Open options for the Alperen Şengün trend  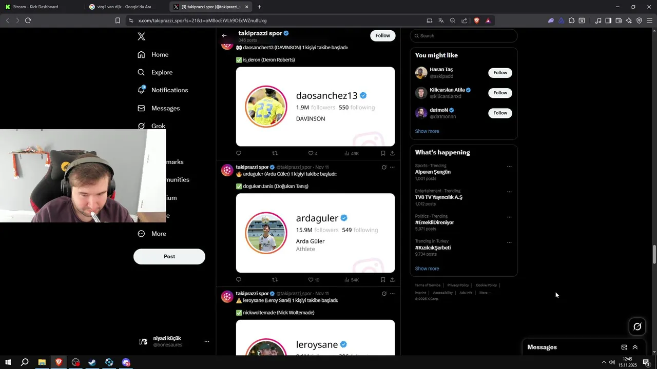[x=509, y=167]
